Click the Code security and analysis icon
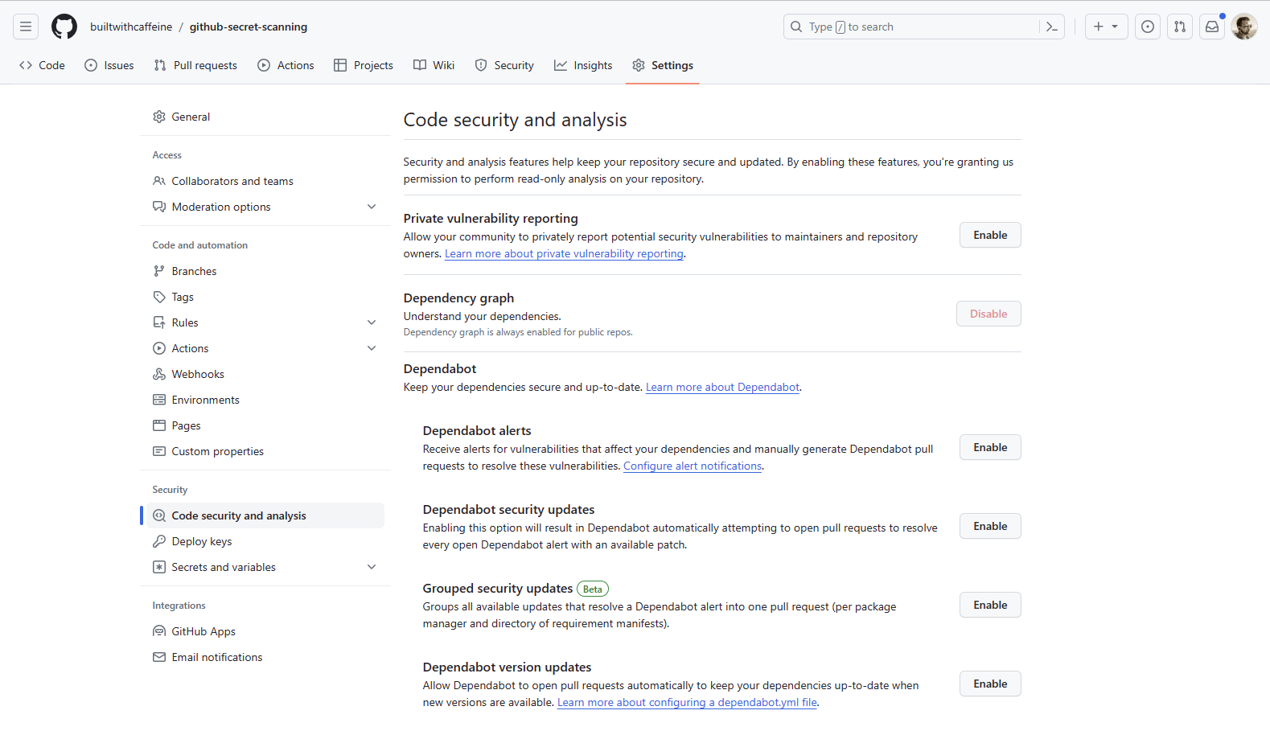1270x731 pixels. pyautogui.click(x=159, y=515)
